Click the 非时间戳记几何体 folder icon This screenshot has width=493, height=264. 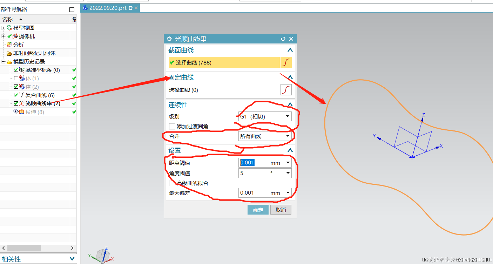(9, 53)
